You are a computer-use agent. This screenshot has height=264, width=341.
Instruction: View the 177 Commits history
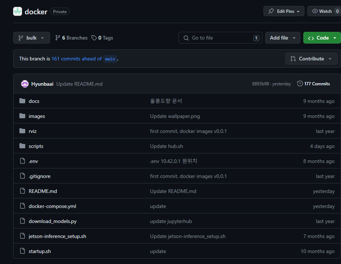tap(314, 84)
